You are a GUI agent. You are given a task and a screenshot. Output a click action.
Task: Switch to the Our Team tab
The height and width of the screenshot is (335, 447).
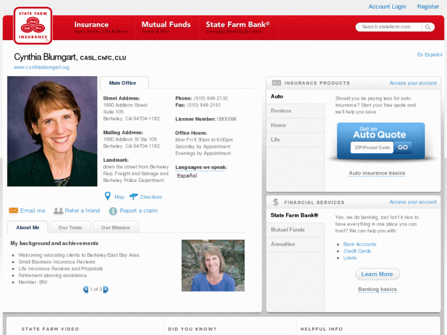(x=70, y=227)
